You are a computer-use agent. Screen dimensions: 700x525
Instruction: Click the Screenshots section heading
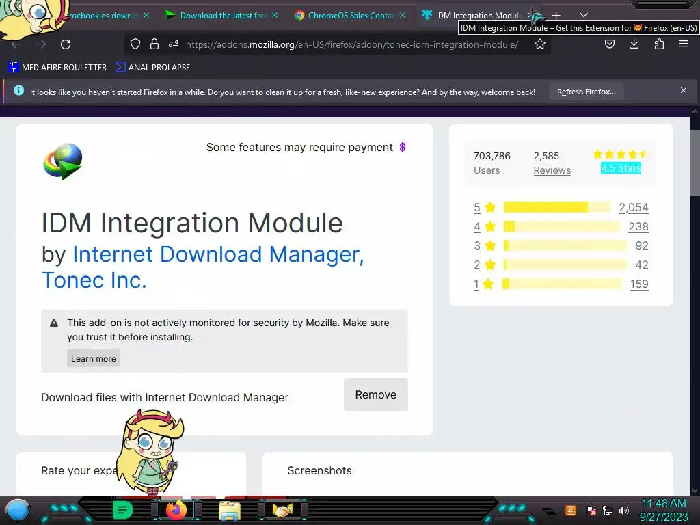(320, 470)
